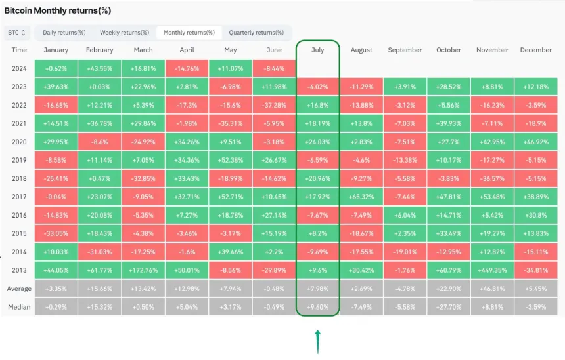Click the 2024 row label
Image resolution: width=565 pixels, height=360 pixels.
tap(19, 68)
